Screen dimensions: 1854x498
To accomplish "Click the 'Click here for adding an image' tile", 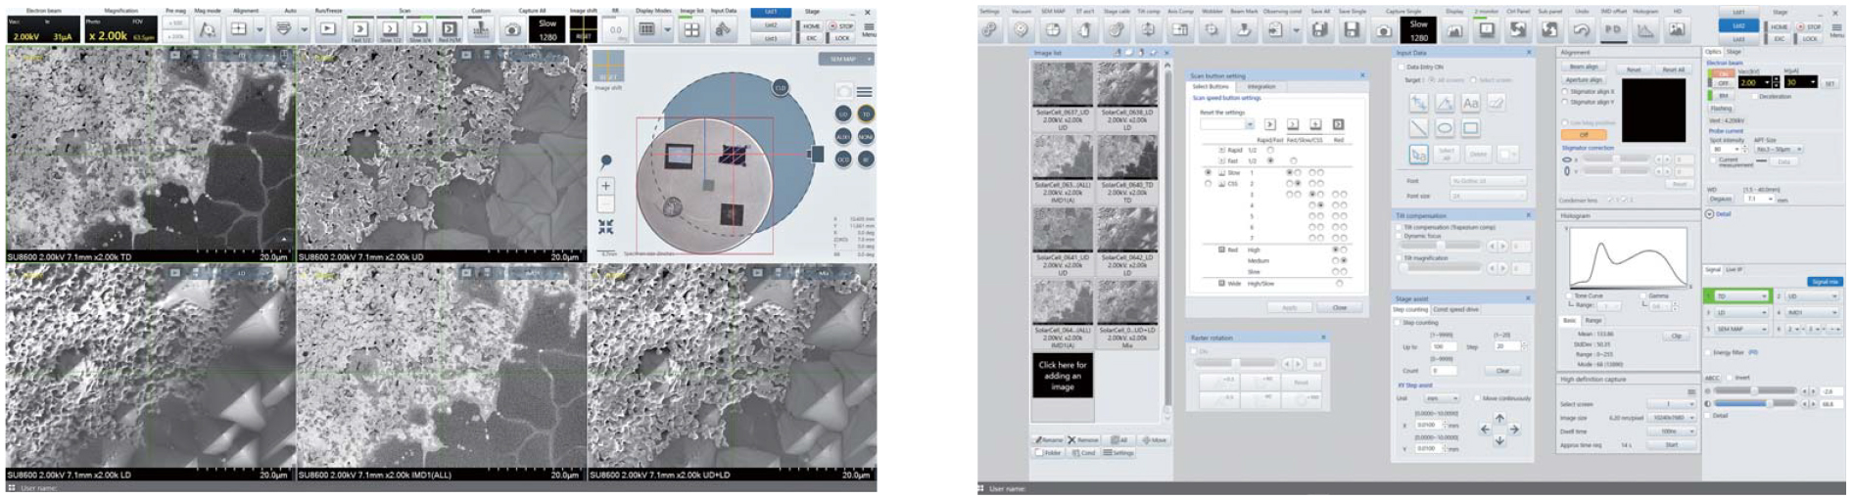I will [x=1062, y=375].
